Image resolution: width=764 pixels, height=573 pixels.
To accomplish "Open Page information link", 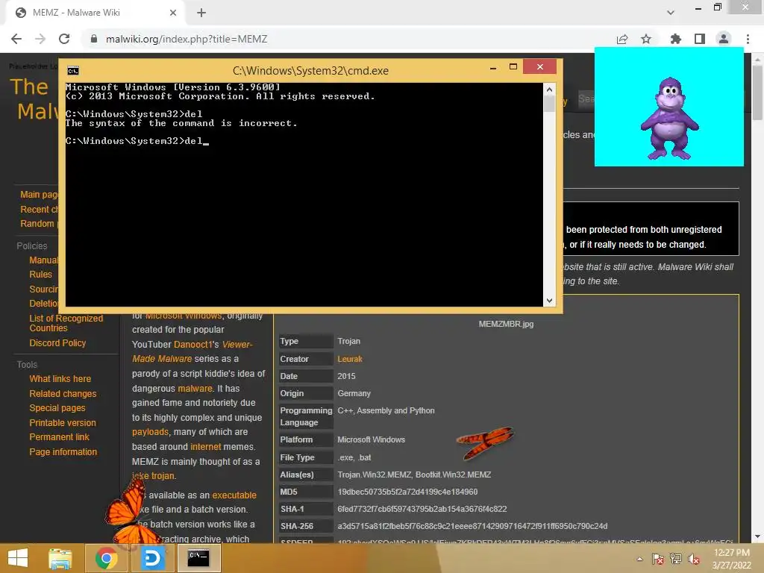I will point(63,451).
